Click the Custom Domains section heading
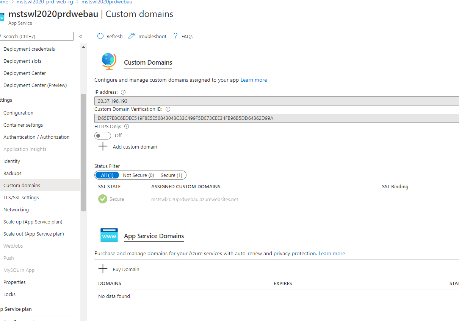Image resolution: width=459 pixels, height=321 pixels. tap(148, 63)
